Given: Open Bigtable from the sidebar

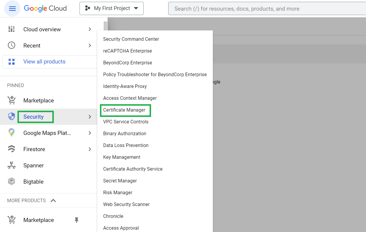Looking at the screenshot, I should pyautogui.click(x=33, y=182).
